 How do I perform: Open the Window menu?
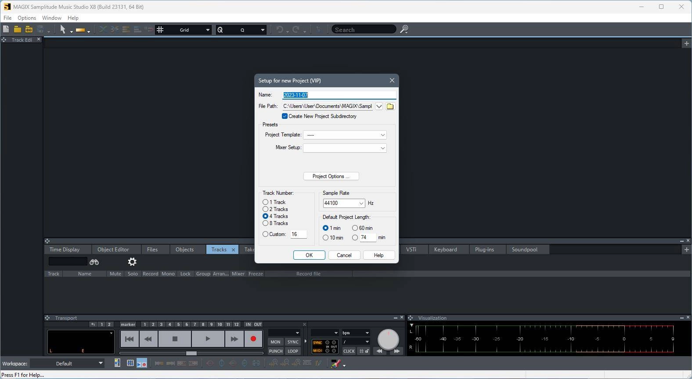click(51, 18)
